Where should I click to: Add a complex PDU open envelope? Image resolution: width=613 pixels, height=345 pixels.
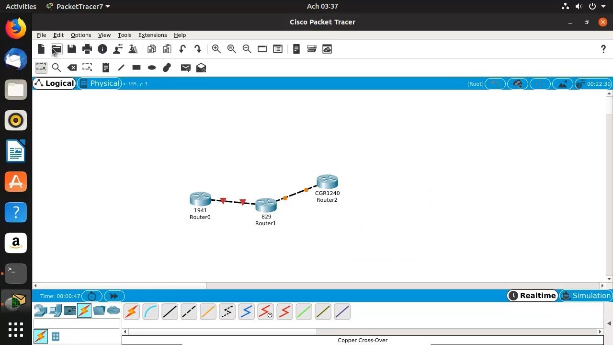point(201,68)
